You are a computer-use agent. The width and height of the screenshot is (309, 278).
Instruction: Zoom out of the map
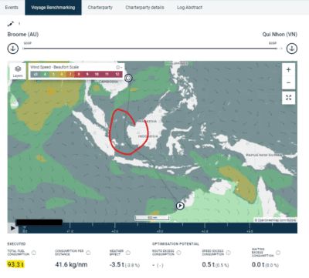[288, 82]
